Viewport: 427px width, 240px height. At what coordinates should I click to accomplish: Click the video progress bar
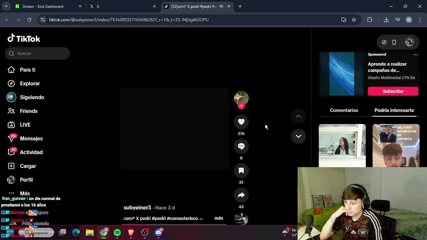click(174, 224)
